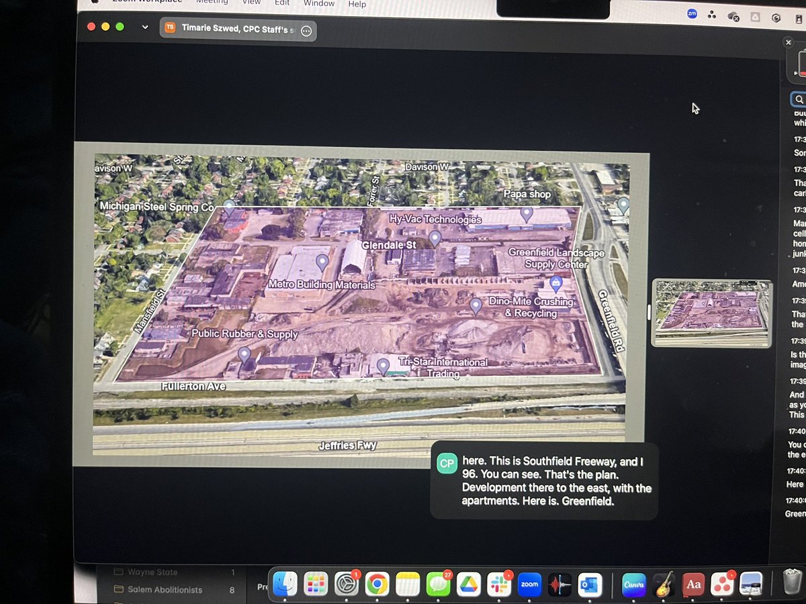This screenshot has width=806, height=604.
Task: Open the Help menu
Action: 357,4
